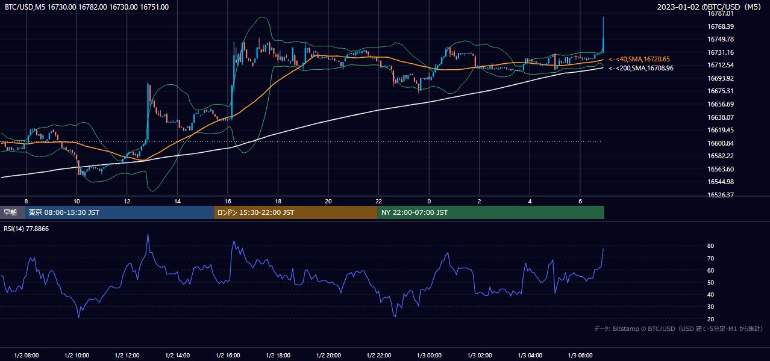The height and width of the screenshot is (361, 770).
Task: Click price axis value 16656.69
Action: (x=721, y=104)
